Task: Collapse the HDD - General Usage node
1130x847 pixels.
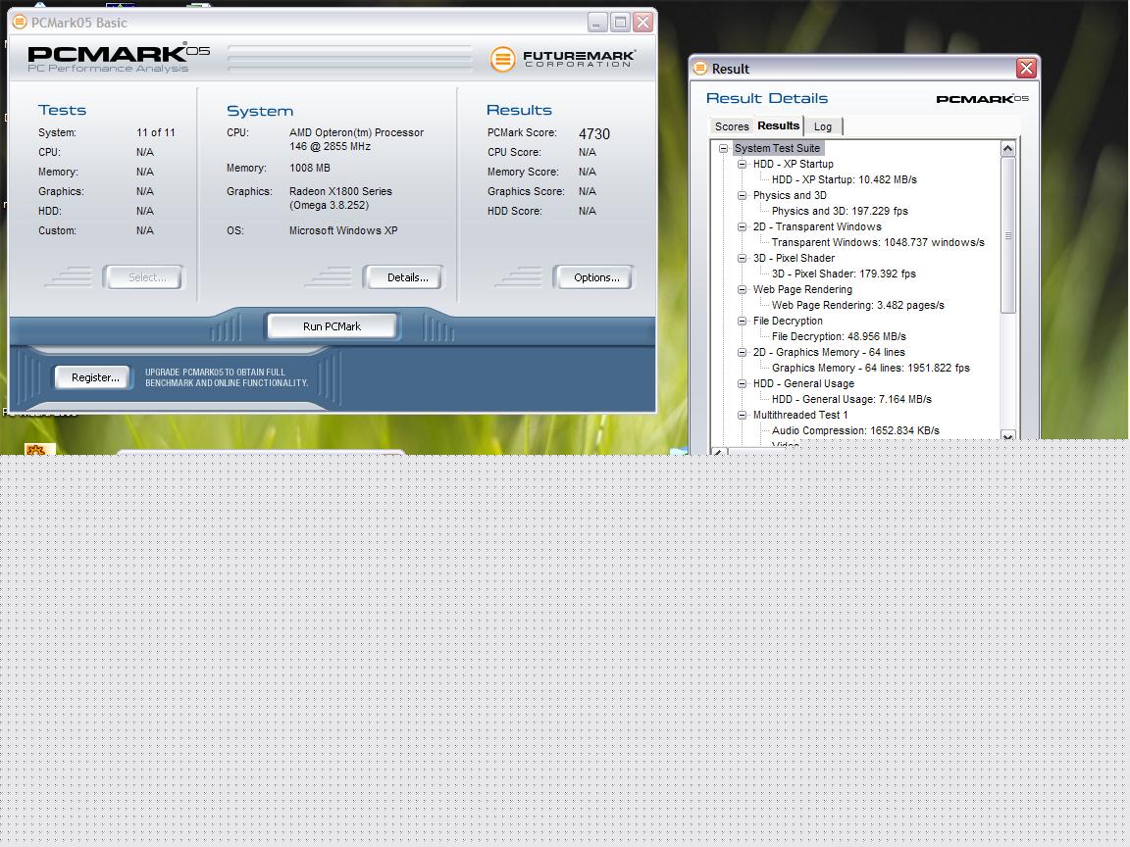Action: [x=742, y=384]
